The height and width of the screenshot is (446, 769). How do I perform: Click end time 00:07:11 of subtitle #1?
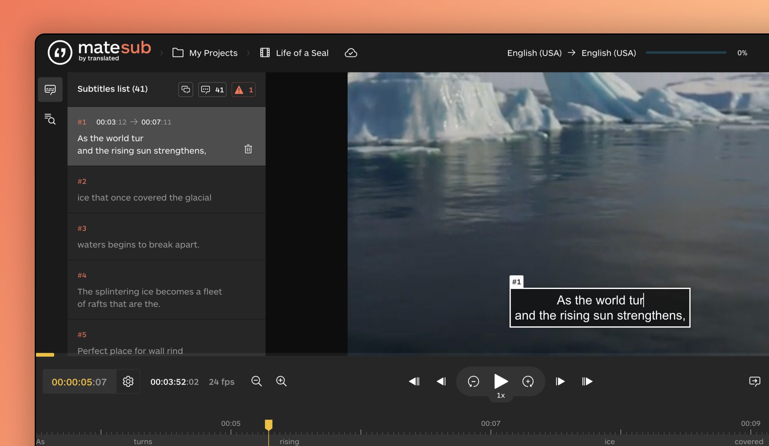click(x=156, y=122)
